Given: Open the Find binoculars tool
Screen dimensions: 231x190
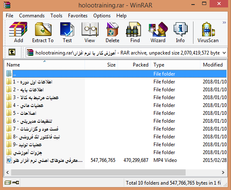Looking at the screenshot, I should pyautogui.click(x=133, y=29).
